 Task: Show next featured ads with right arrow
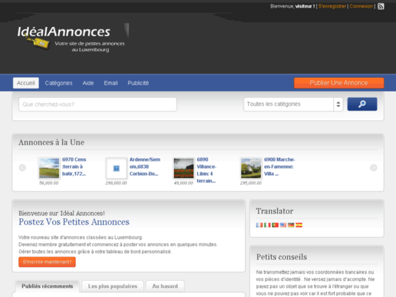373,168
